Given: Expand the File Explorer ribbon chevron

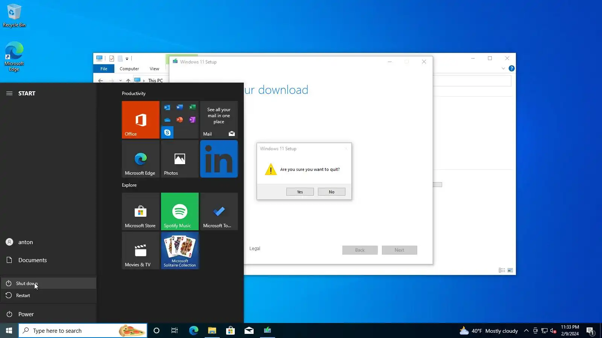Looking at the screenshot, I should [503, 69].
